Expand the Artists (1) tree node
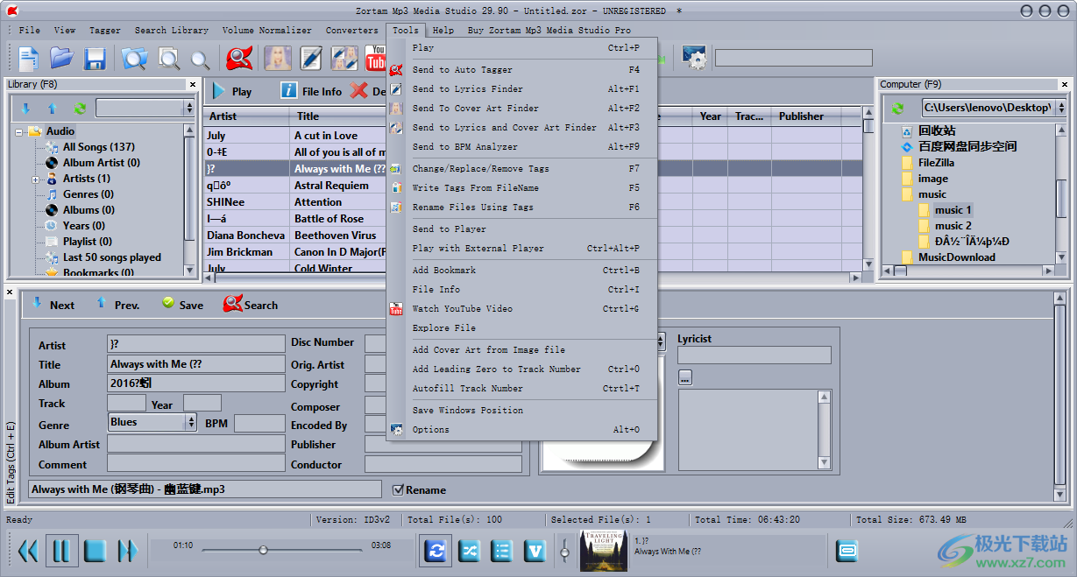The height and width of the screenshot is (577, 1077). click(36, 179)
